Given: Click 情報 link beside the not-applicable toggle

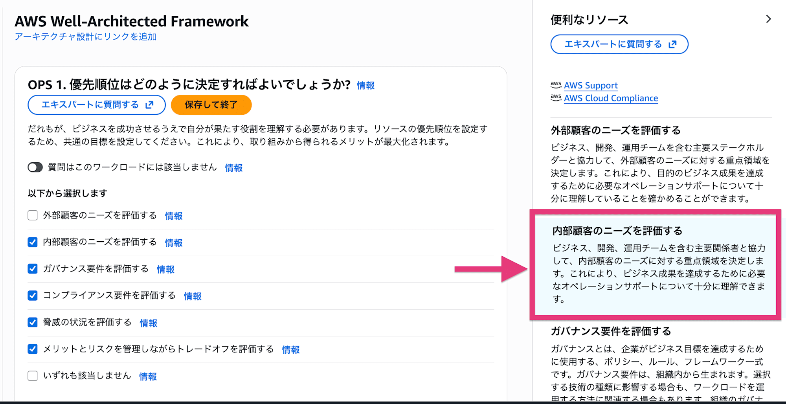Looking at the screenshot, I should pyautogui.click(x=234, y=168).
